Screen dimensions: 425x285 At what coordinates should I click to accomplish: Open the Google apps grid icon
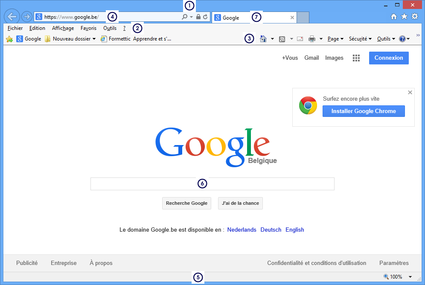pos(356,58)
